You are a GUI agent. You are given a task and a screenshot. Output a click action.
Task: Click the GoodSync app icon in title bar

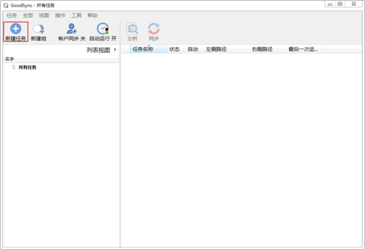[5, 5]
